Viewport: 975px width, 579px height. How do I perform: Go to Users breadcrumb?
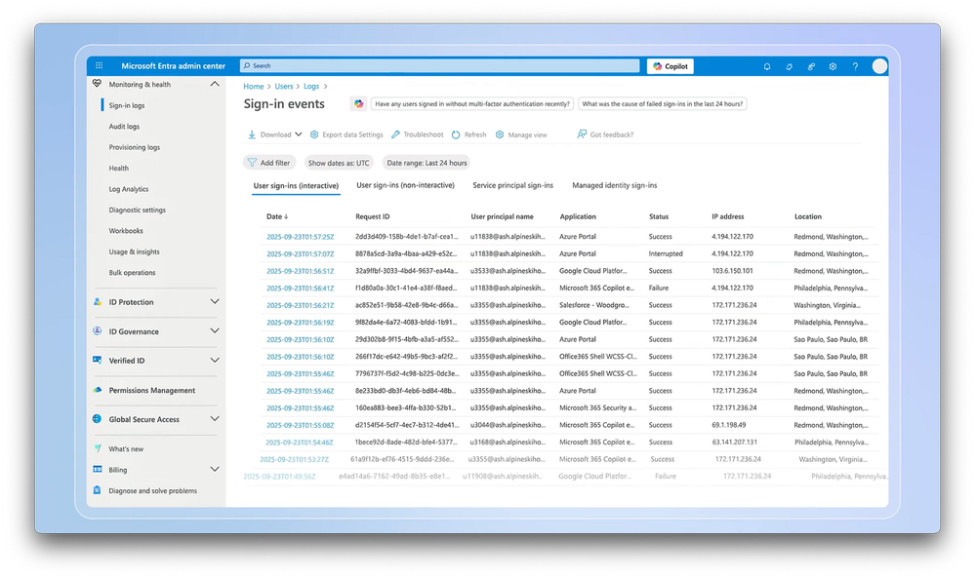(x=284, y=87)
